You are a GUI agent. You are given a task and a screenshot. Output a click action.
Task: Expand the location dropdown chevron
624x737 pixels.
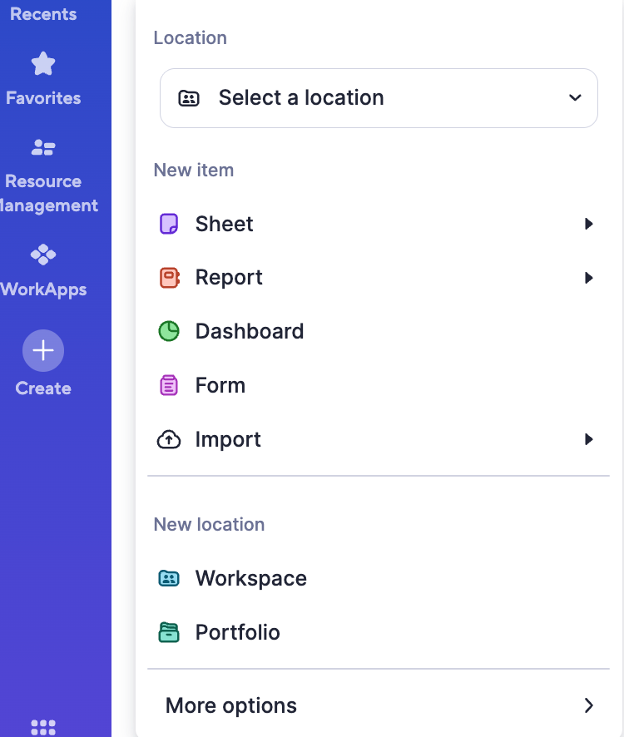575,98
